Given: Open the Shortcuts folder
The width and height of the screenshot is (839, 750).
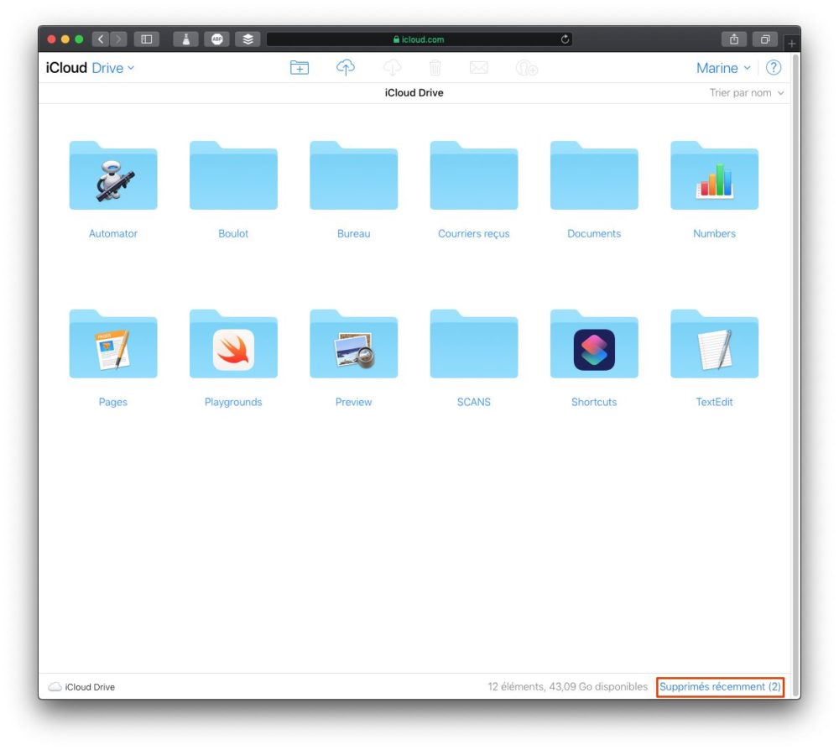Looking at the screenshot, I should coord(594,345).
